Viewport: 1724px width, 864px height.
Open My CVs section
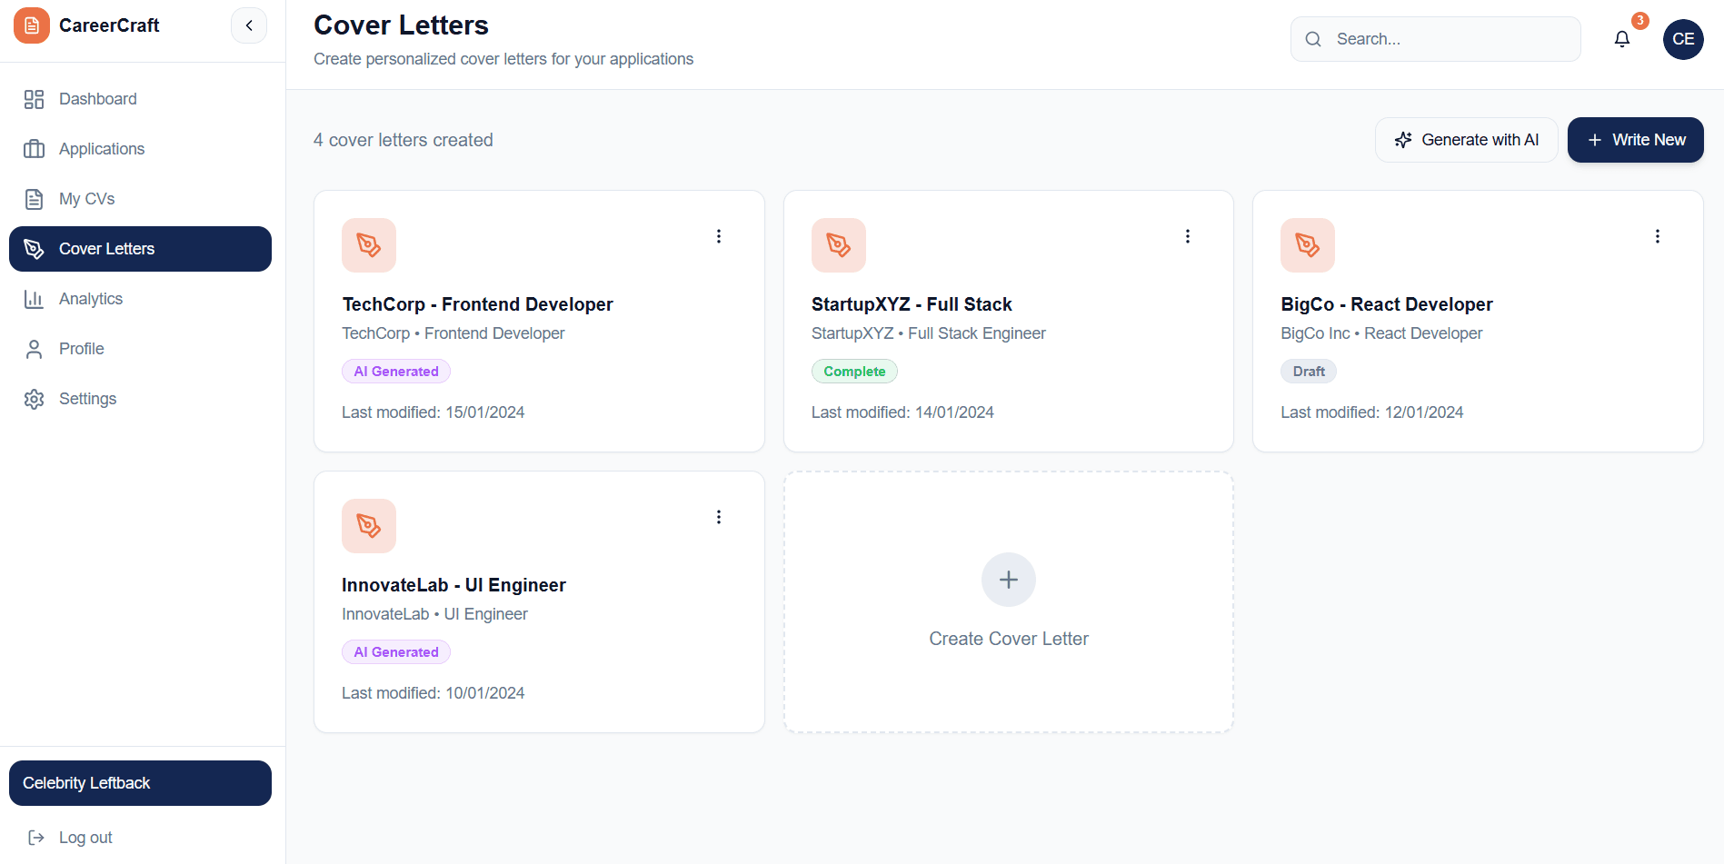140,199
